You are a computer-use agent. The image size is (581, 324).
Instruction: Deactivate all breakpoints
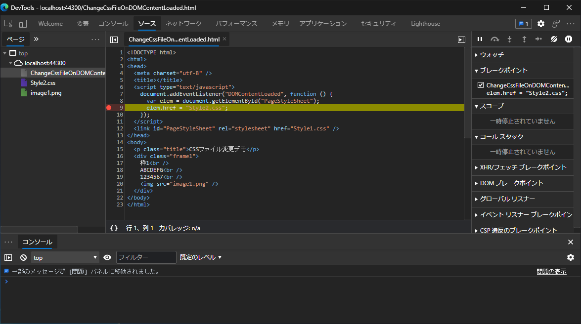tap(554, 39)
